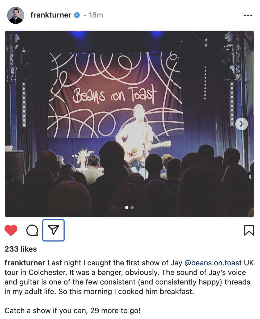
Task: Select the first carousel indicator dot
Action: (x=127, y=208)
